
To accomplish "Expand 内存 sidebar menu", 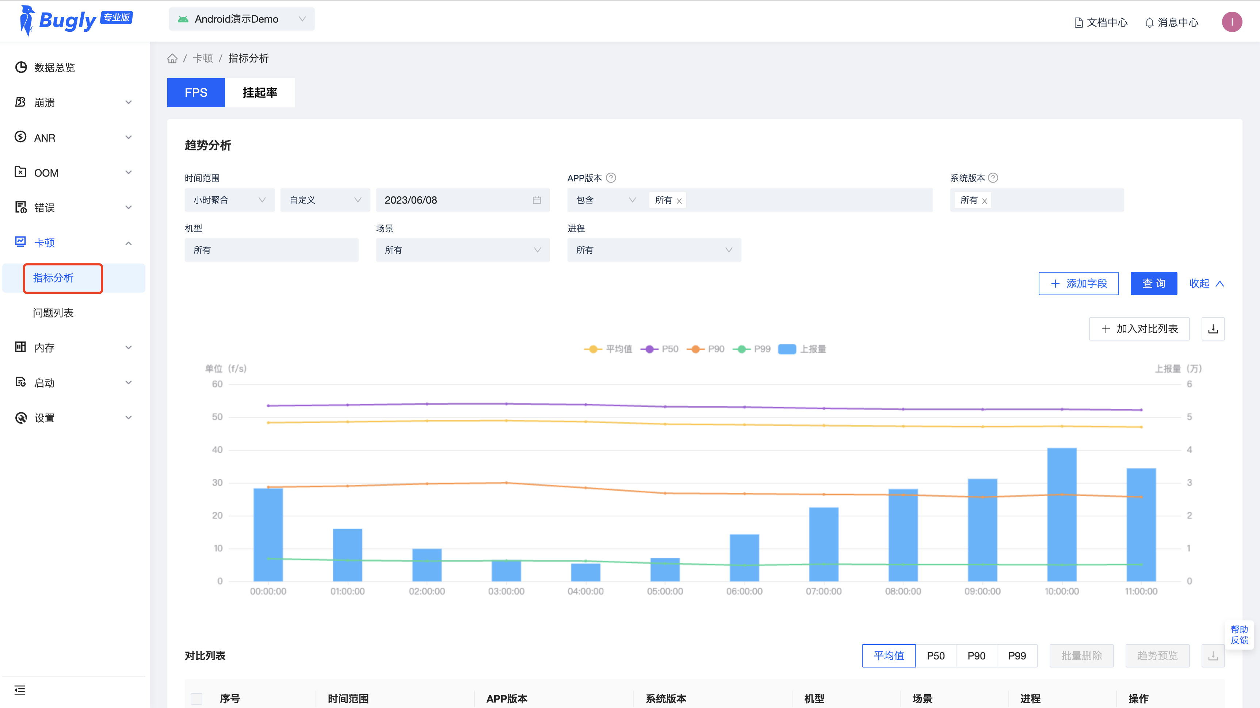I will (x=129, y=348).
